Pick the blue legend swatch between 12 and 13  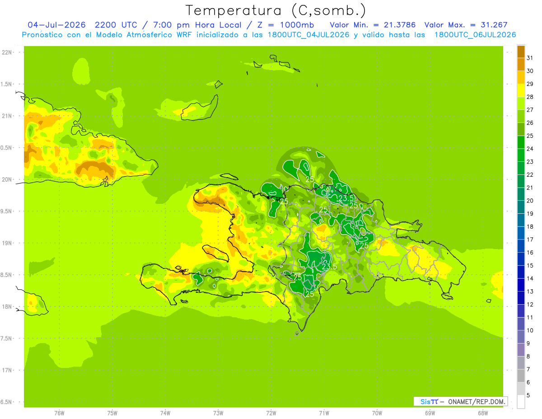coord(521,298)
